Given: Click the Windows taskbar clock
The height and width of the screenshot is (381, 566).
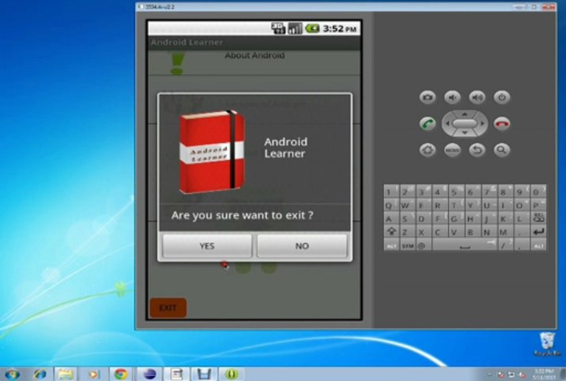Looking at the screenshot, I should coord(544,374).
